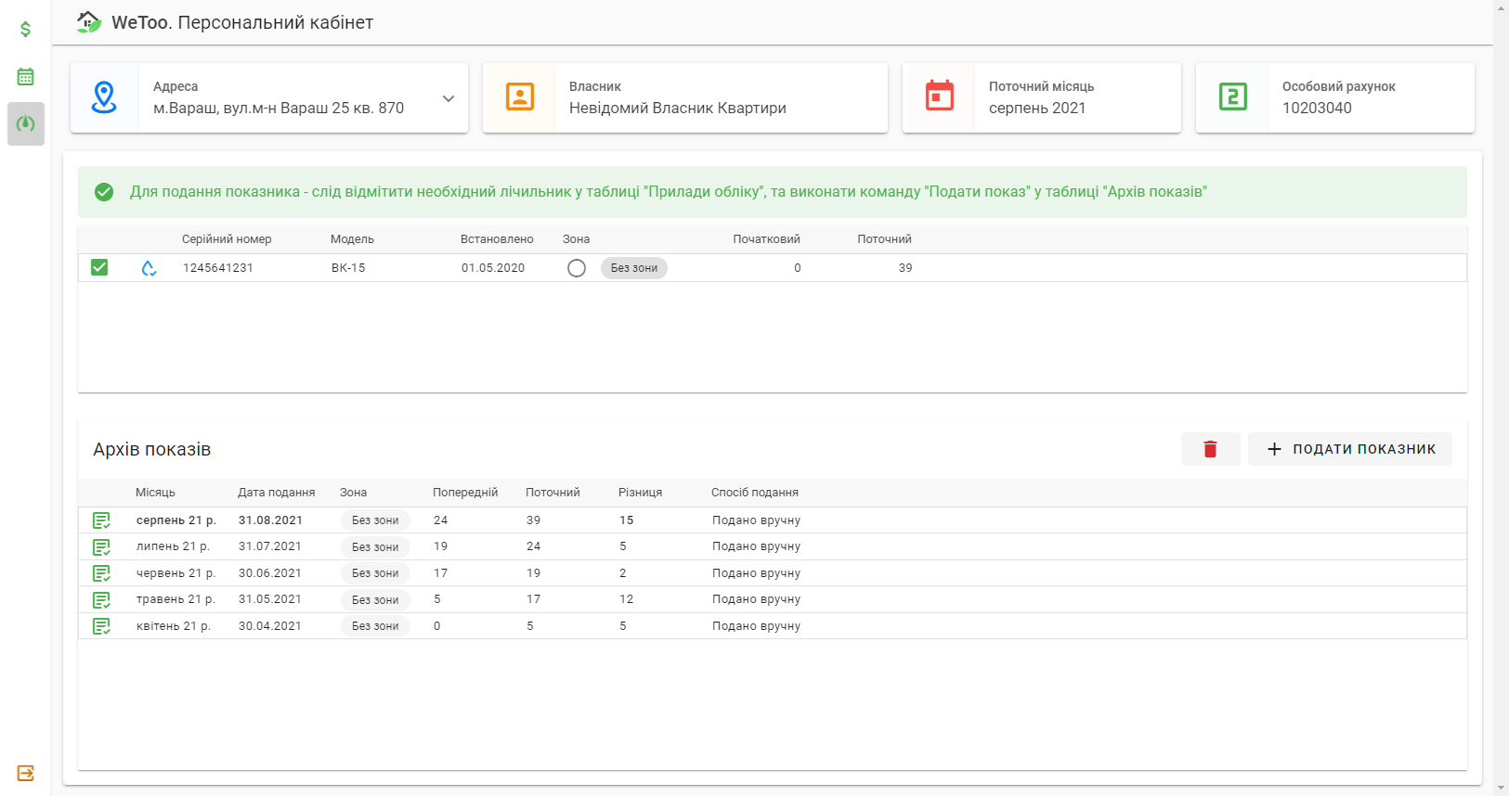Click reading icon for травень 21 р. row
Viewport: 1509px width, 796px height.
point(102,600)
